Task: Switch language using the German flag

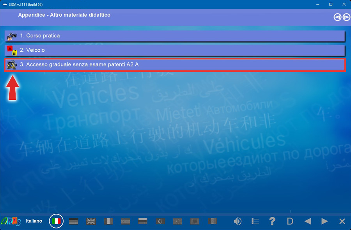Action: 74,221
